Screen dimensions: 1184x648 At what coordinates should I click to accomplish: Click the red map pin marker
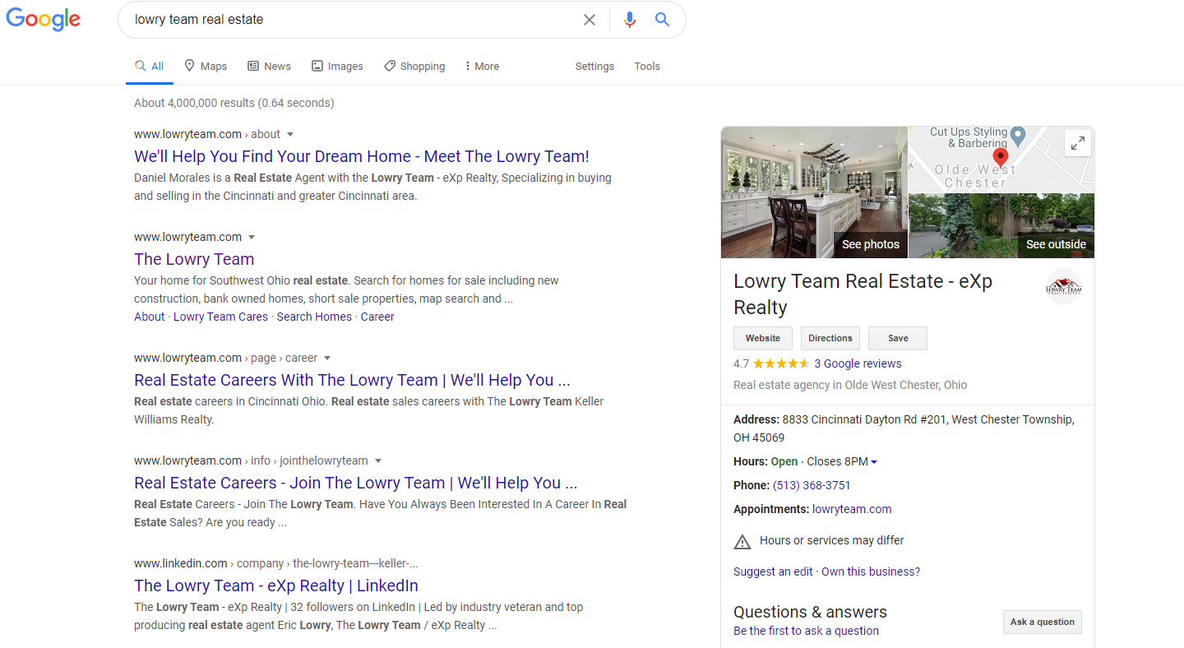(x=1000, y=158)
